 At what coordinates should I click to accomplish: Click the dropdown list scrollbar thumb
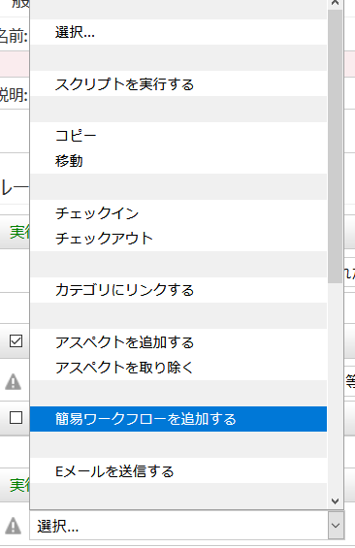tap(335, 146)
